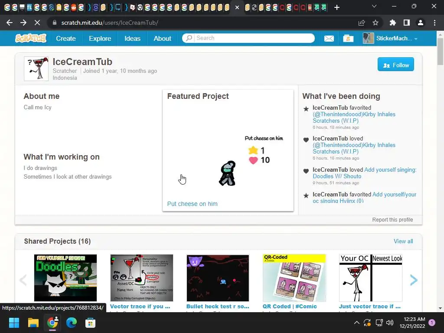Click the Scratch logo

(x=31, y=38)
